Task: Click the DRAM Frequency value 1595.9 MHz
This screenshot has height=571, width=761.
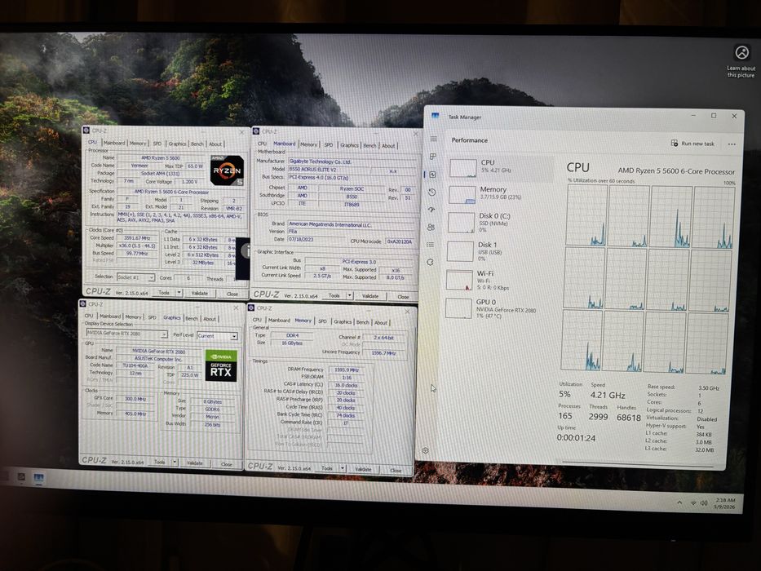Action: coord(346,370)
